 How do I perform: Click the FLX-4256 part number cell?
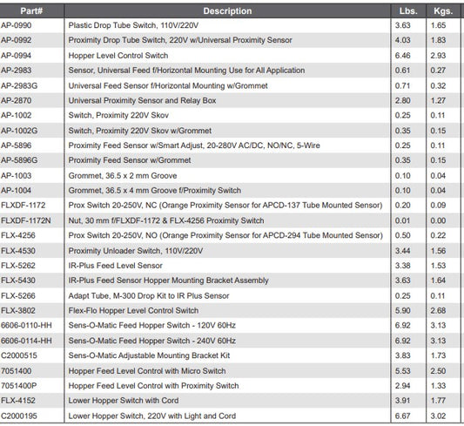tap(31, 235)
